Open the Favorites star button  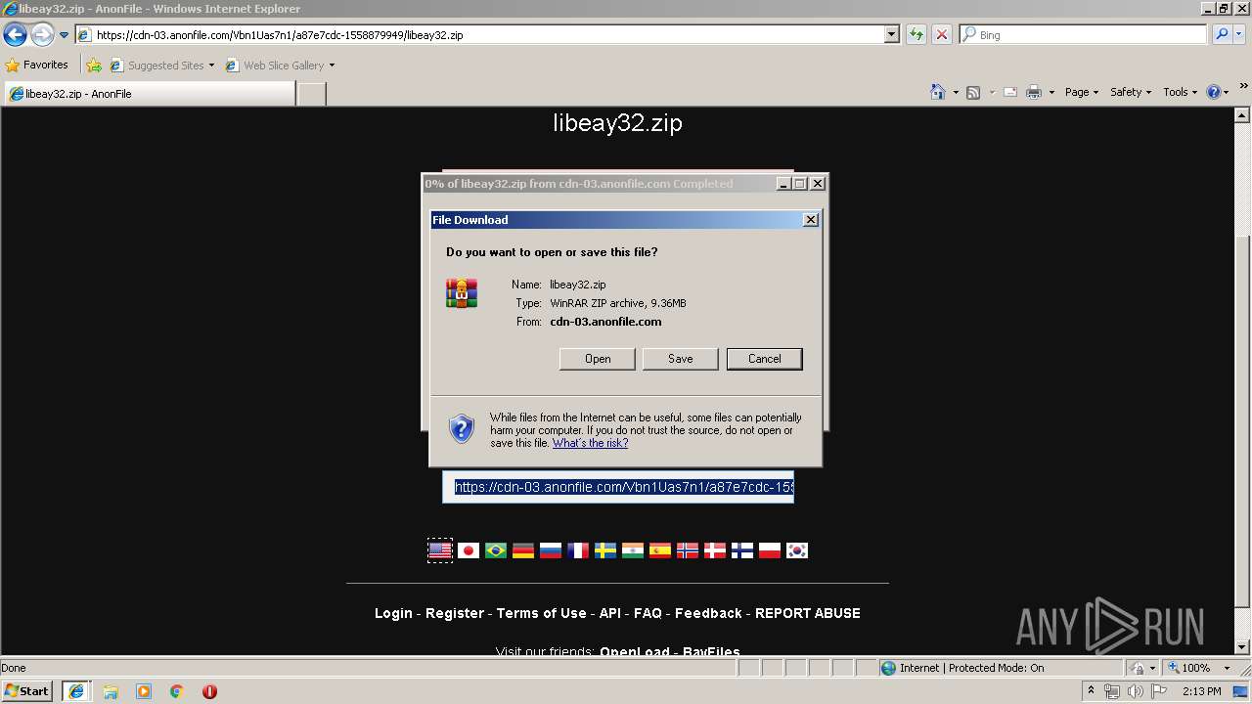click(x=37, y=65)
